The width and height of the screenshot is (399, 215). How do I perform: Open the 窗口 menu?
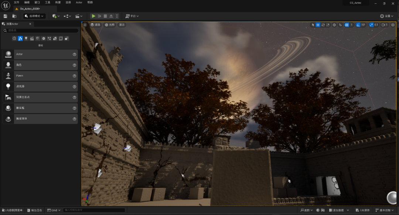(37, 2)
